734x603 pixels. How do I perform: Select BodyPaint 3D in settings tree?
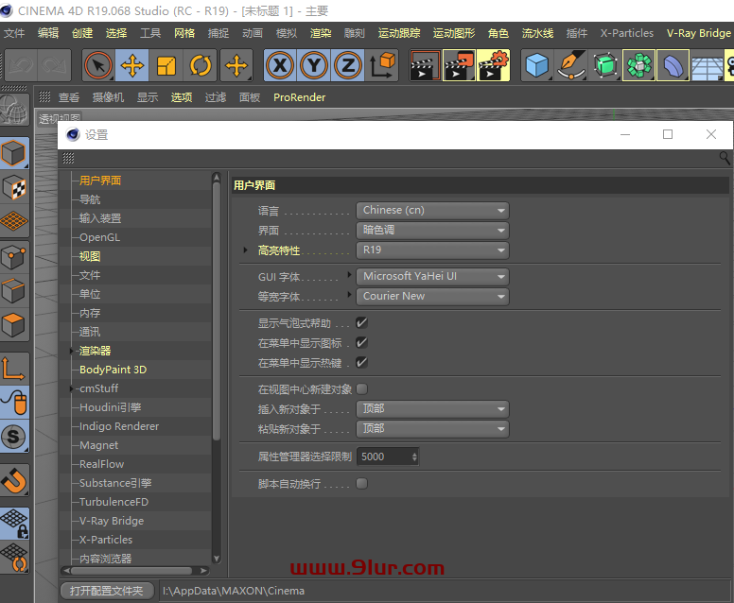pyautogui.click(x=113, y=370)
